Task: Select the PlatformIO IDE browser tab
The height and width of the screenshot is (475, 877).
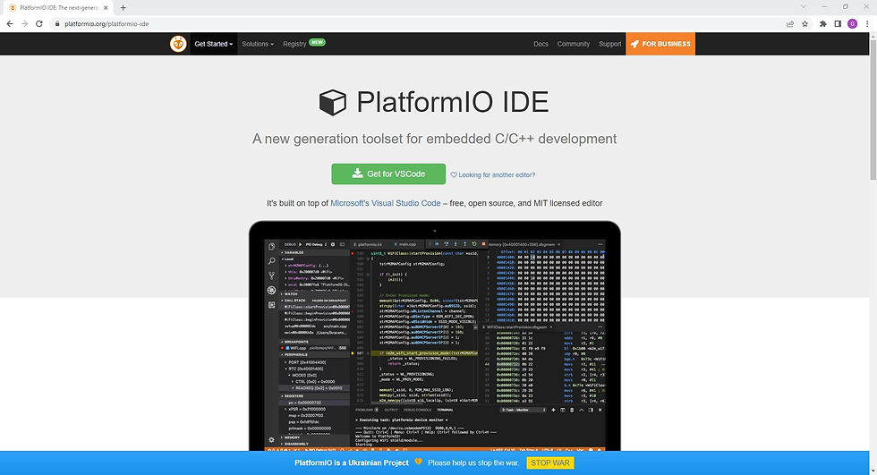Action: (x=58, y=8)
